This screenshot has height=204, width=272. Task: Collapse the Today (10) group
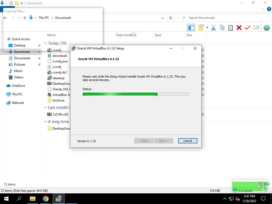pos(45,43)
